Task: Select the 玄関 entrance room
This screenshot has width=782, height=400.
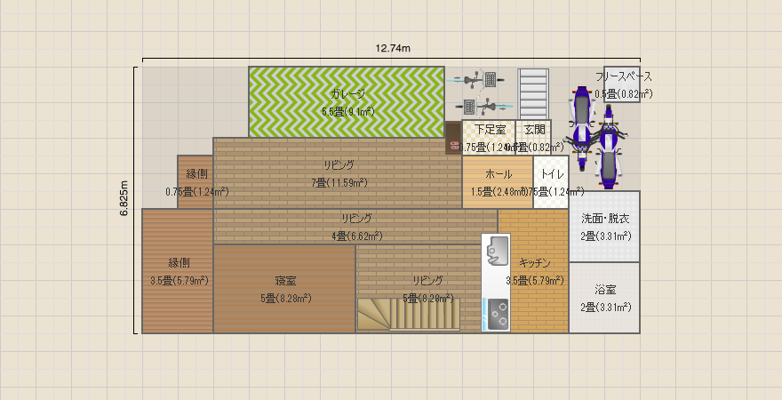Action: tap(534, 137)
